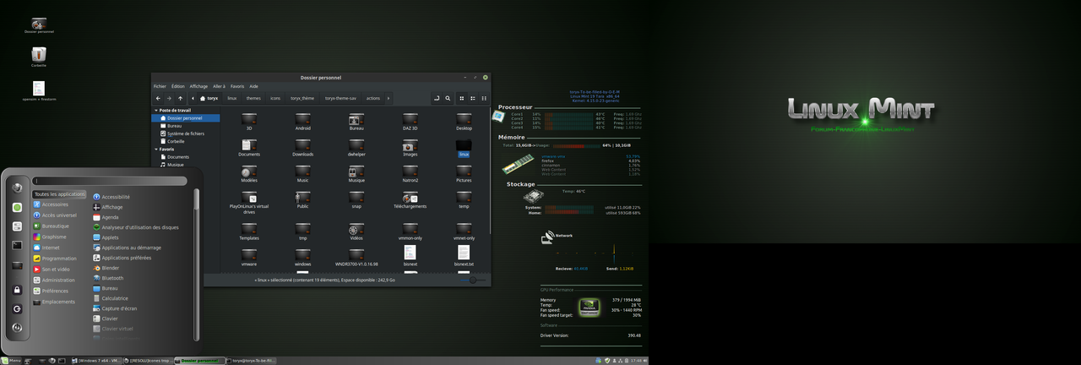Go to parent folder in file manager
The height and width of the screenshot is (365, 1081).
point(180,98)
